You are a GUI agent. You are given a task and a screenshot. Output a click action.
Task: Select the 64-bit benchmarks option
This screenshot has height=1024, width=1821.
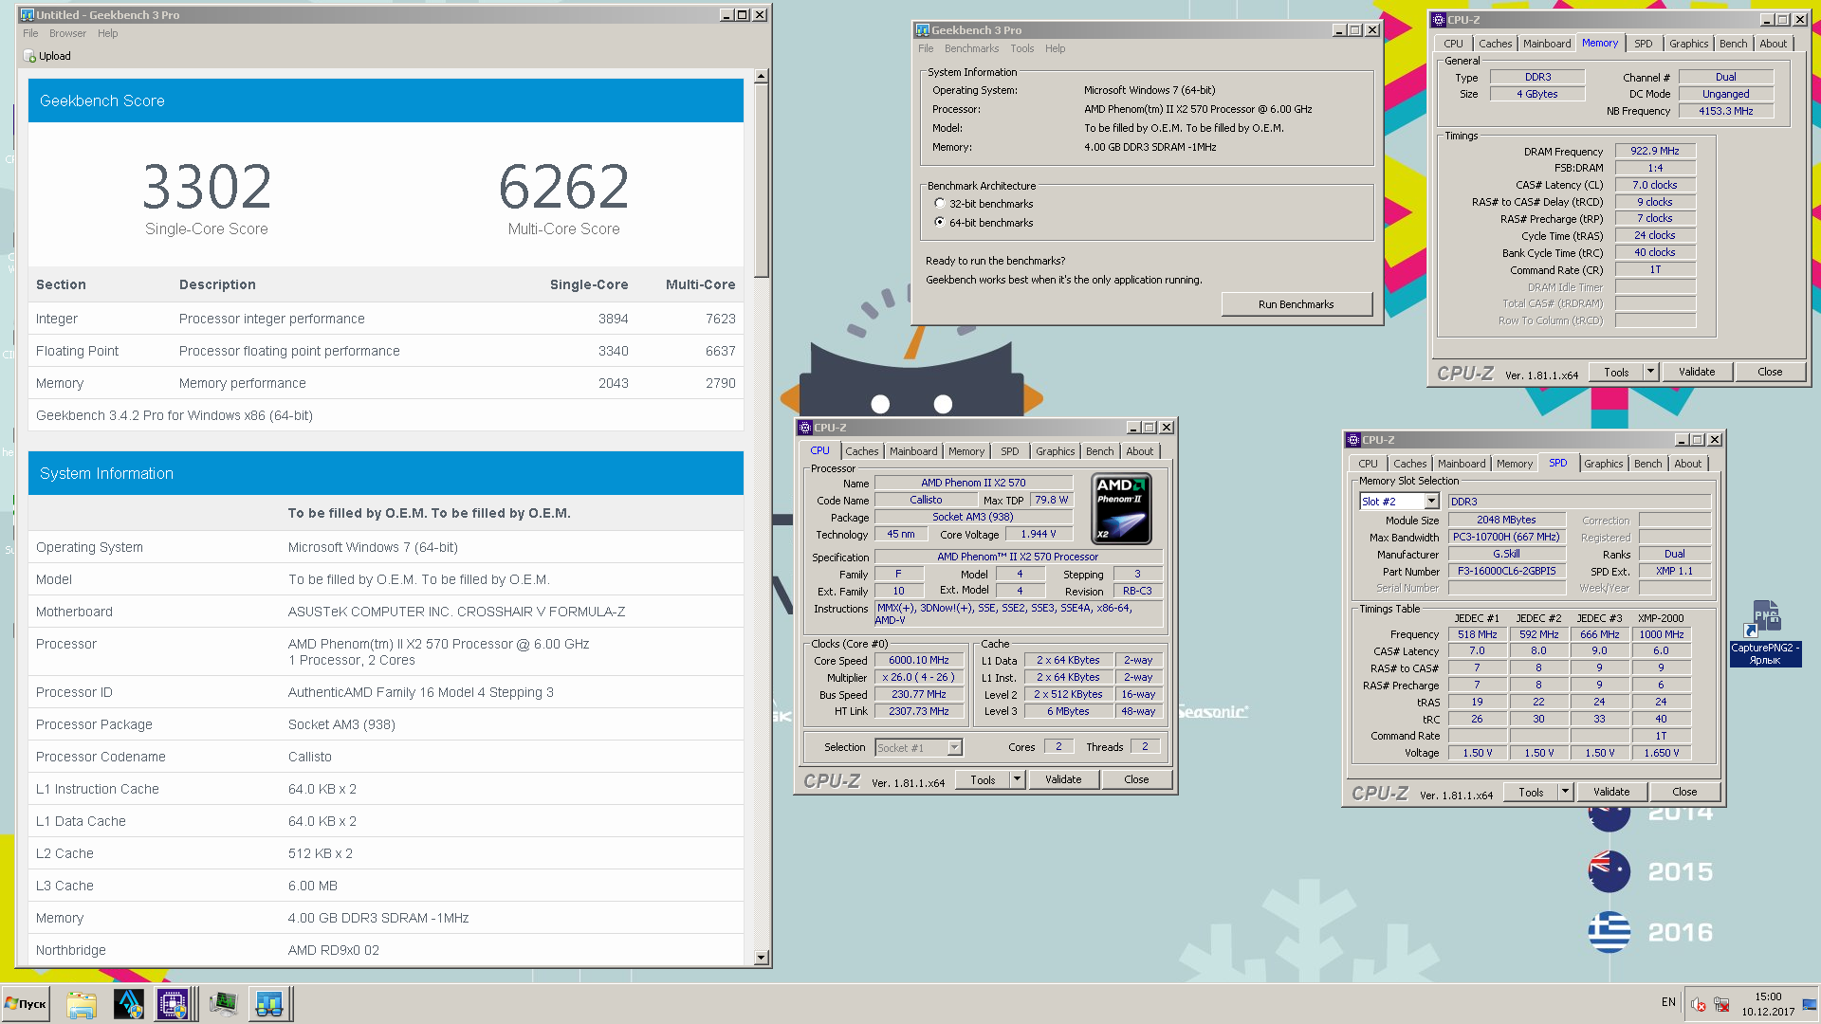tap(984, 223)
